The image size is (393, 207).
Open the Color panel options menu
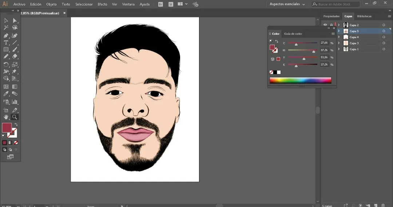pyautogui.click(x=333, y=34)
